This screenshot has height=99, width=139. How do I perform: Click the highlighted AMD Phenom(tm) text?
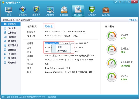(52, 43)
